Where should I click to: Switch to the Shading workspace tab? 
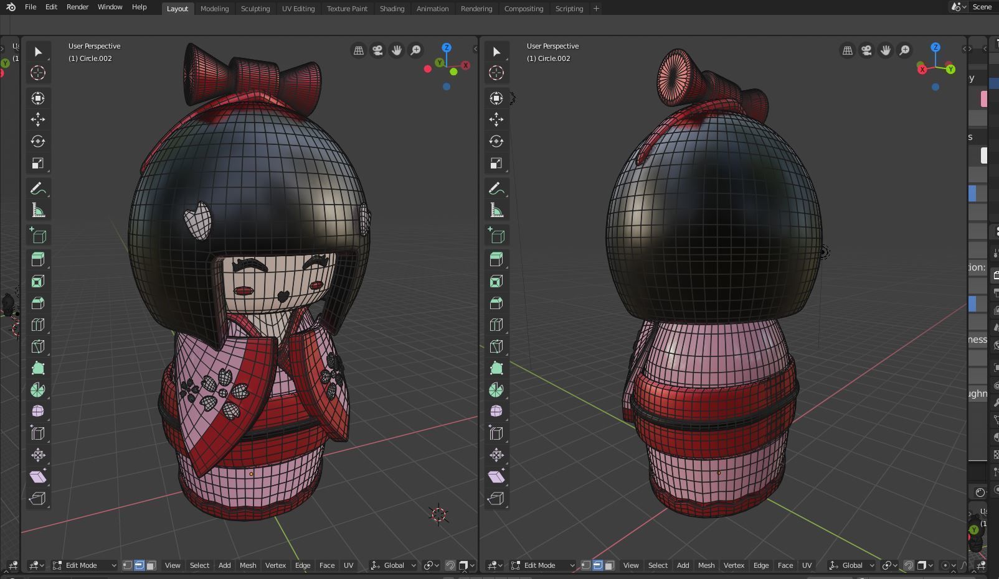click(x=392, y=9)
